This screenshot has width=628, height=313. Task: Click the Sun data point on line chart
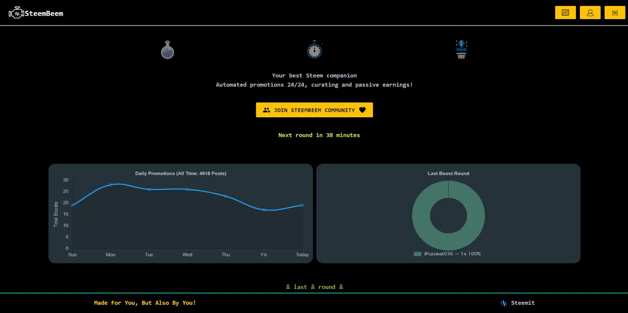coord(73,205)
